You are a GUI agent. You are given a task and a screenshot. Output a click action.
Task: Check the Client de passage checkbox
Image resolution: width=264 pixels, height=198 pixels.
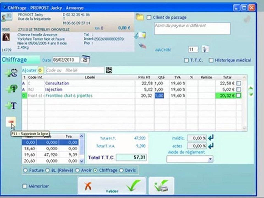click(149, 17)
